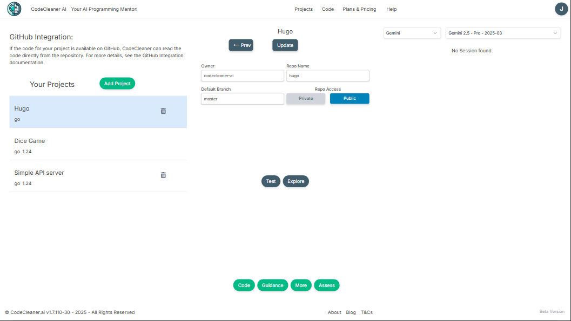The image size is (571, 321).
Task: Click the GitHub Integration heading
Action: point(41,37)
